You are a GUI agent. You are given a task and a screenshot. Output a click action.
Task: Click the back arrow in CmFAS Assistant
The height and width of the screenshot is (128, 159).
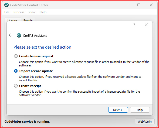pos(11,35)
